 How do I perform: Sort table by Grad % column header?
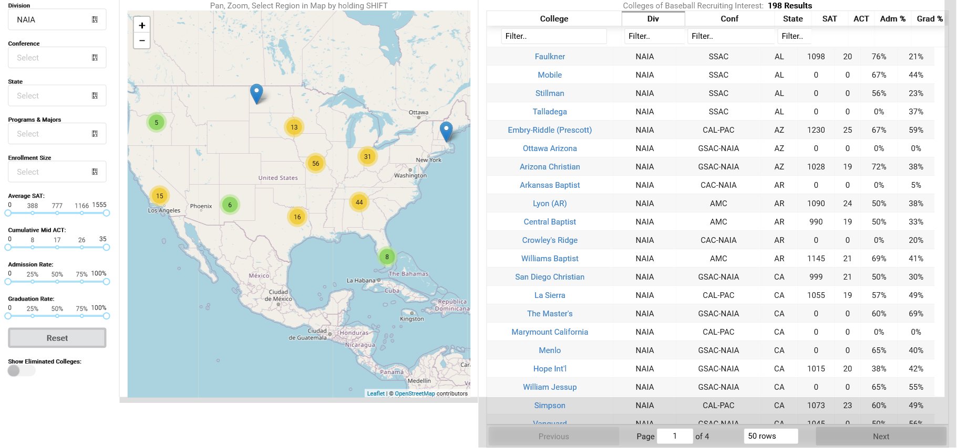(x=929, y=19)
